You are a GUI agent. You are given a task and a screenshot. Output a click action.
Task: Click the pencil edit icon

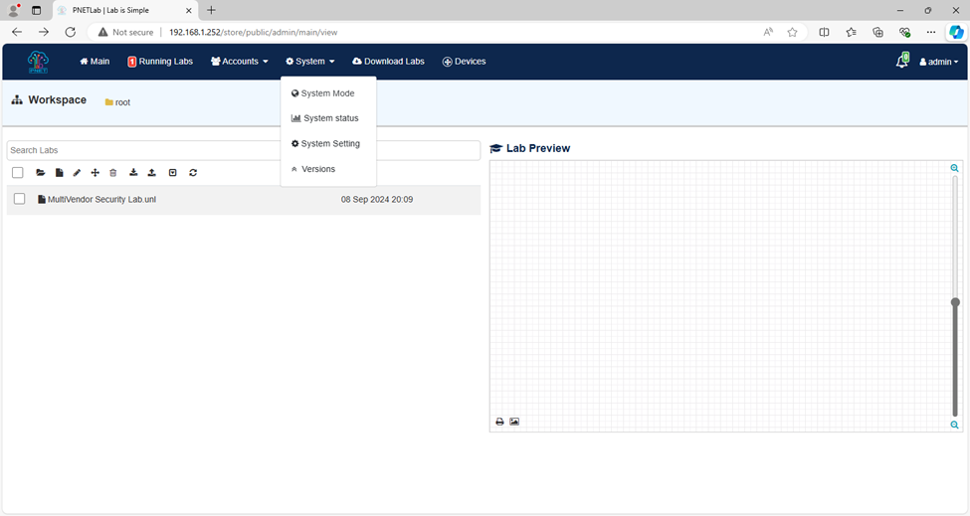click(77, 172)
